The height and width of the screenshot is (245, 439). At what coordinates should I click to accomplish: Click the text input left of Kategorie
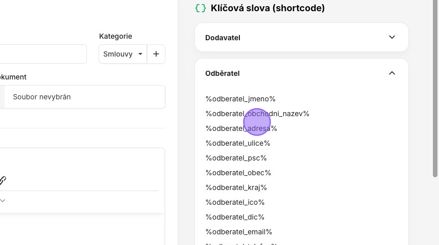(x=43, y=54)
